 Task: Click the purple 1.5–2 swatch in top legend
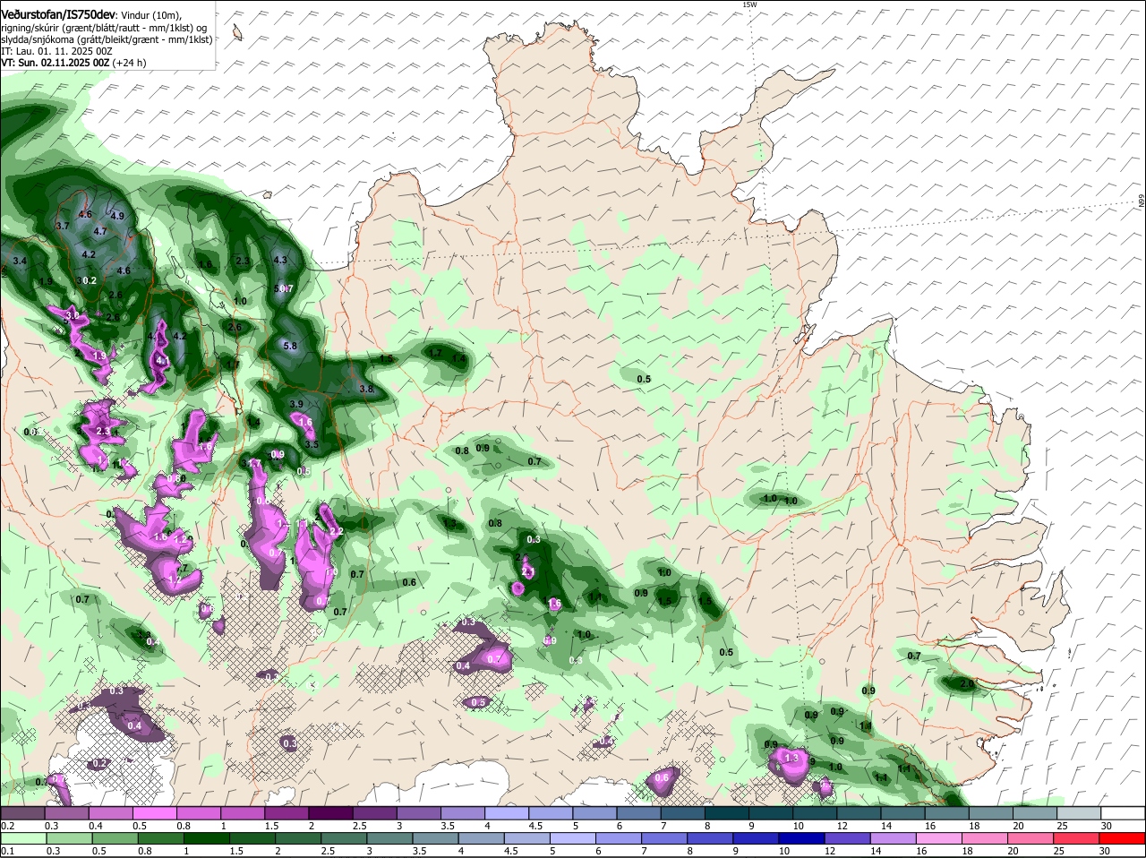[x=286, y=812]
